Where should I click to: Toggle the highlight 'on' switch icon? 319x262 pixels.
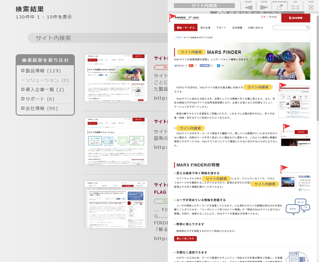pyautogui.click(x=295, y=7)
